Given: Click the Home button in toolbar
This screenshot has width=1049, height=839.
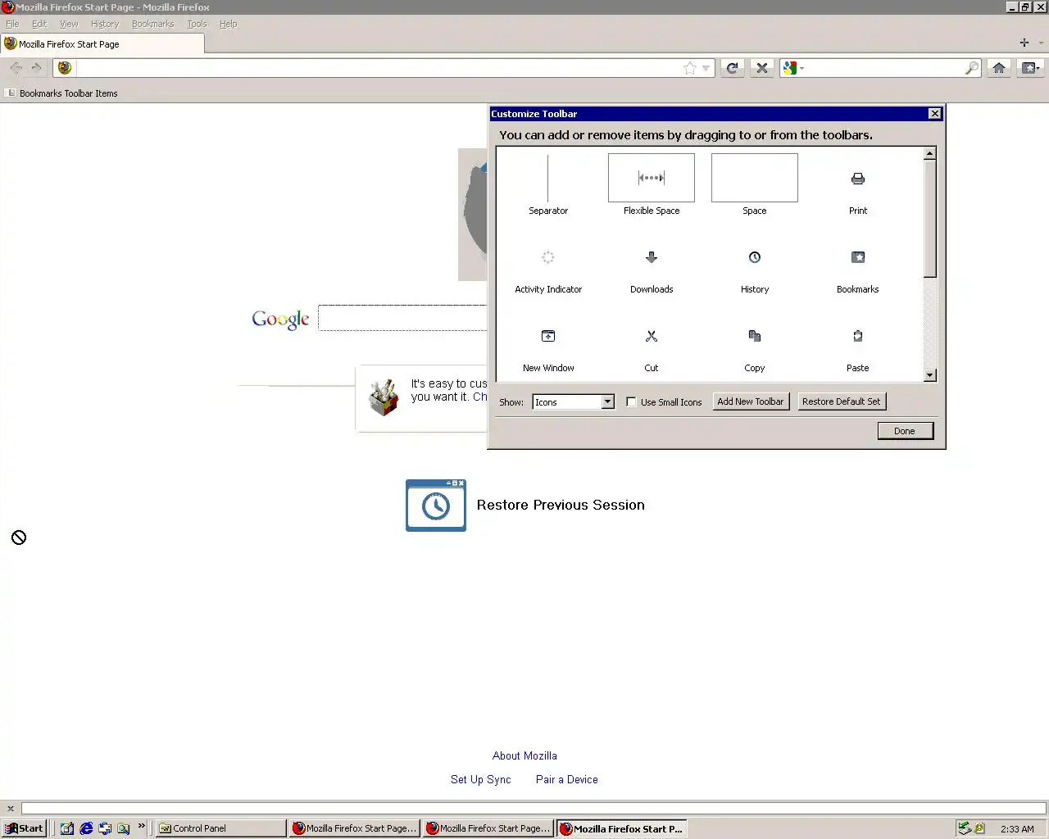Looking at the screenshot, I should pyautogui.click(x=999, y=68).
